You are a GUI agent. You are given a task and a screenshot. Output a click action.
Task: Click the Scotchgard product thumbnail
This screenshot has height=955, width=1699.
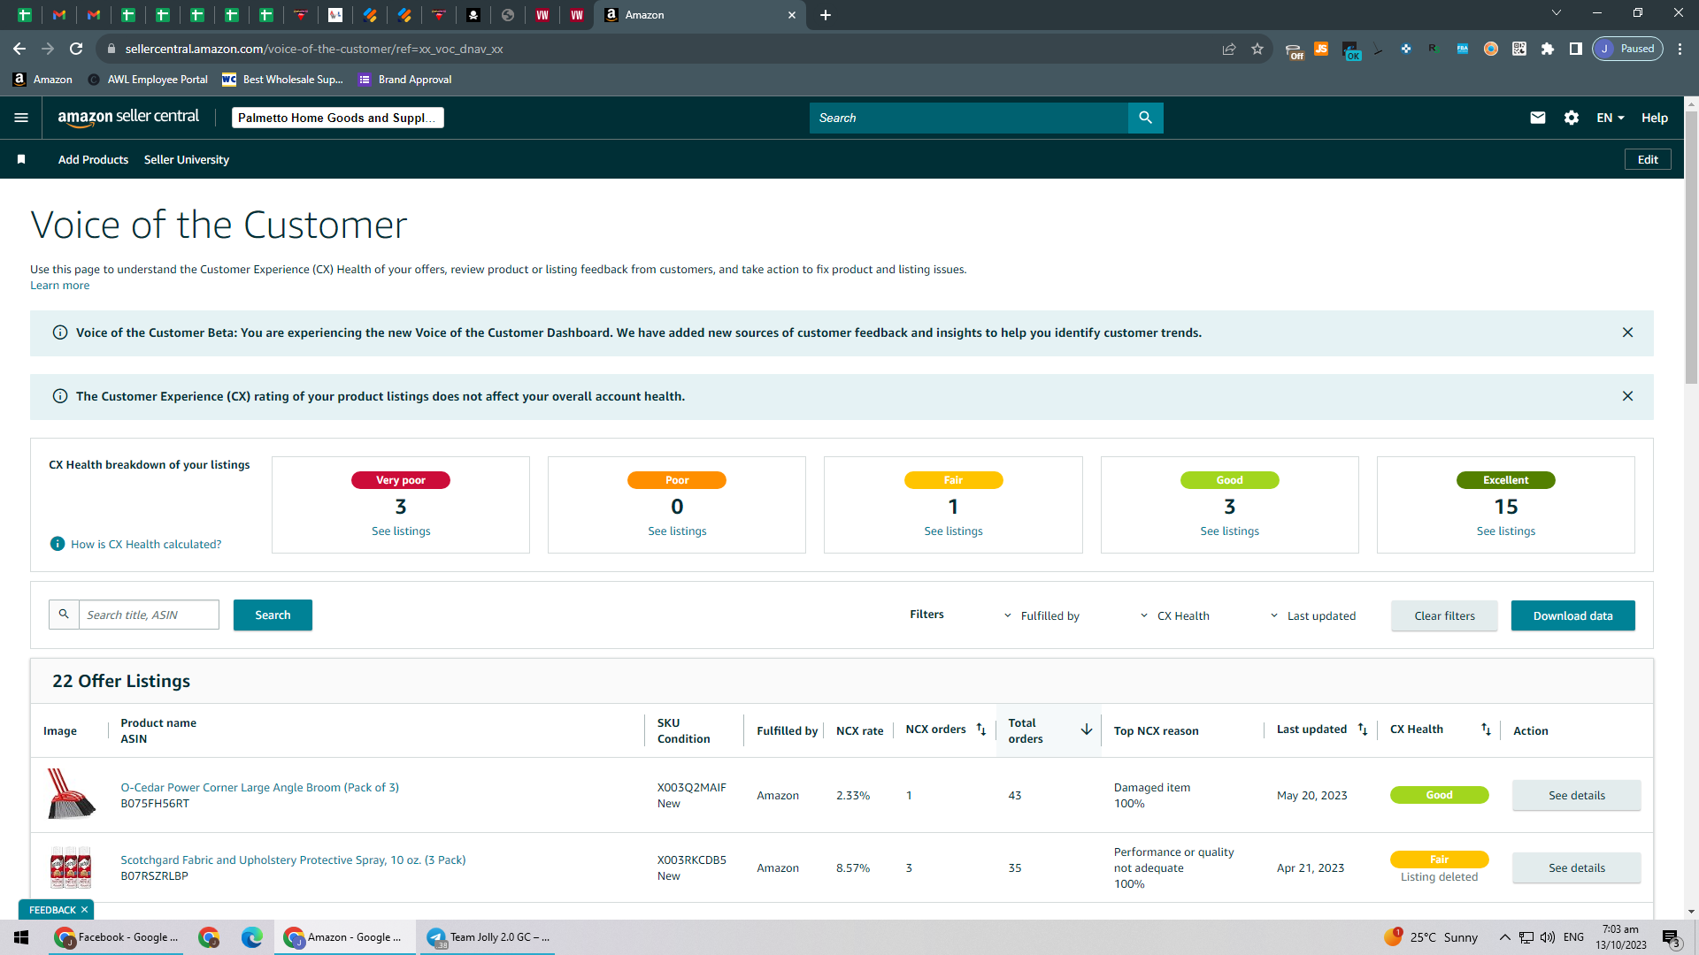pyautogui.click(x=71, y=867)
